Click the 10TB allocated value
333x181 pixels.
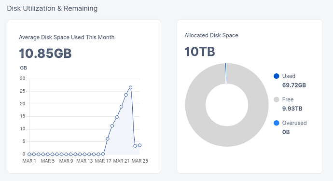click(x=200, y=52)
